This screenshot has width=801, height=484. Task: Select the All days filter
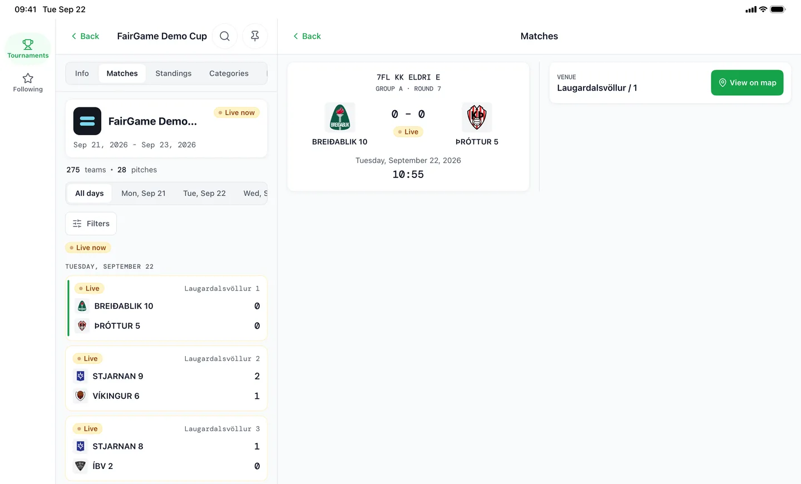click(90, 194)
